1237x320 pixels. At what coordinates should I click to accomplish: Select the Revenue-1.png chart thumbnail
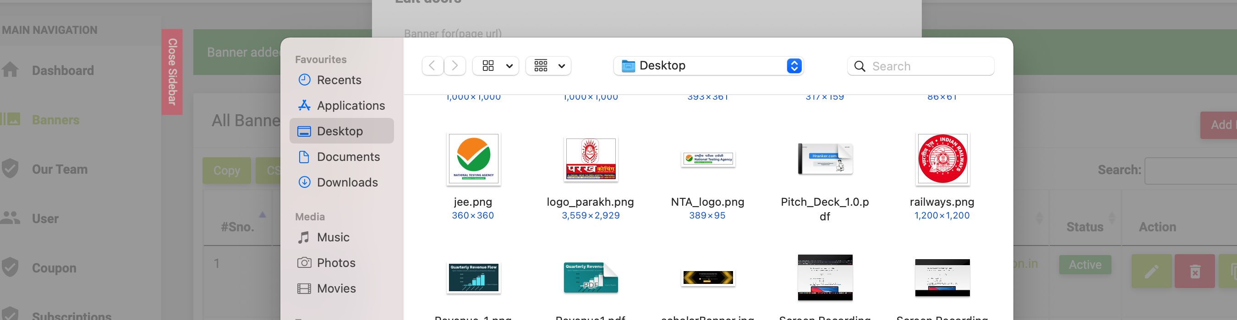473,277
